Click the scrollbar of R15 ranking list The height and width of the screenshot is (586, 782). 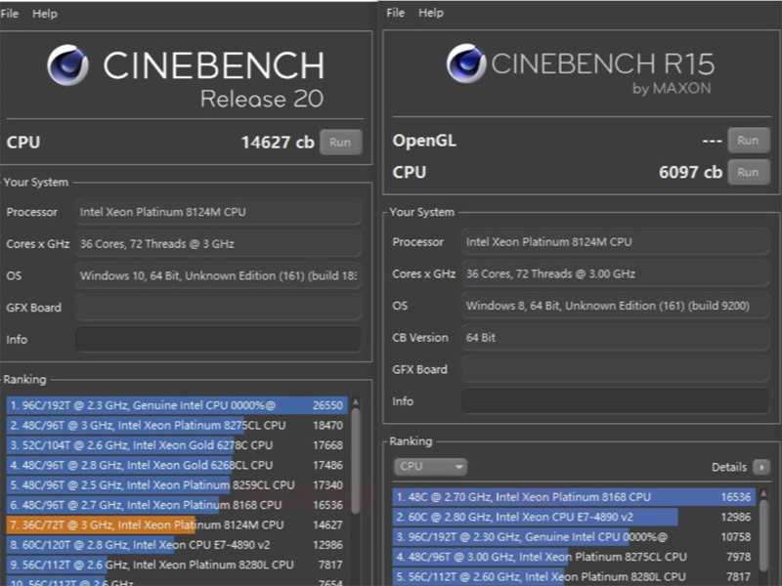coord(763,536)
